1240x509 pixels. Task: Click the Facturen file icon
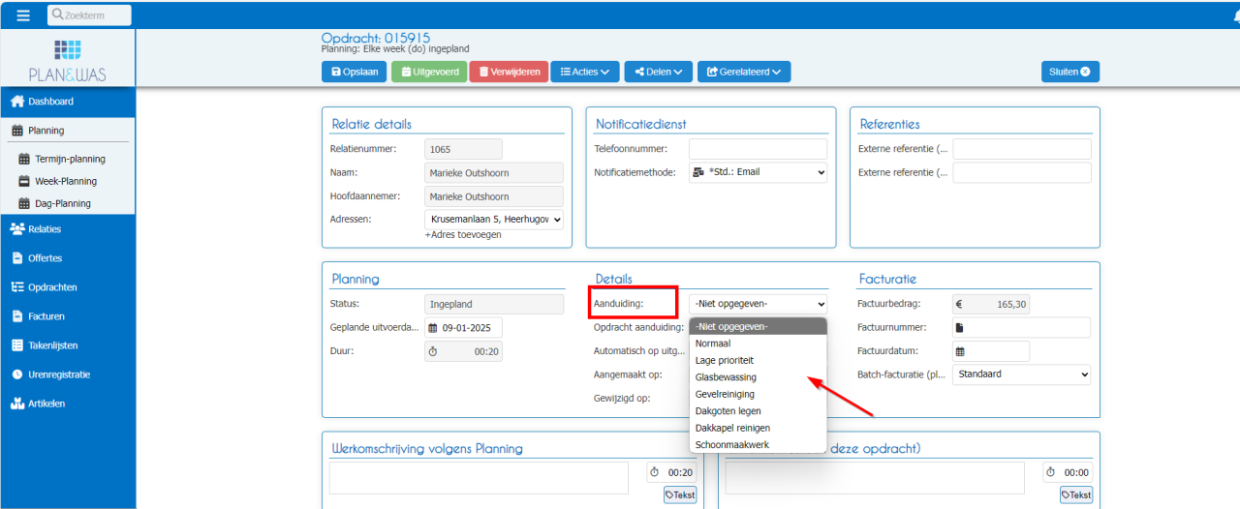[x=16, y=316]
